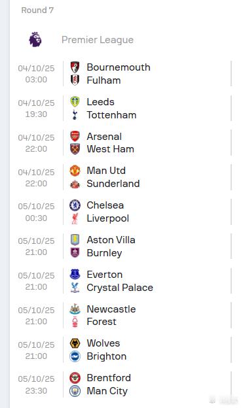Image resolution: width=241 pixels, height=408 pixels.
Task: Select the Sunderland team name
Action: tap(113, 184)
